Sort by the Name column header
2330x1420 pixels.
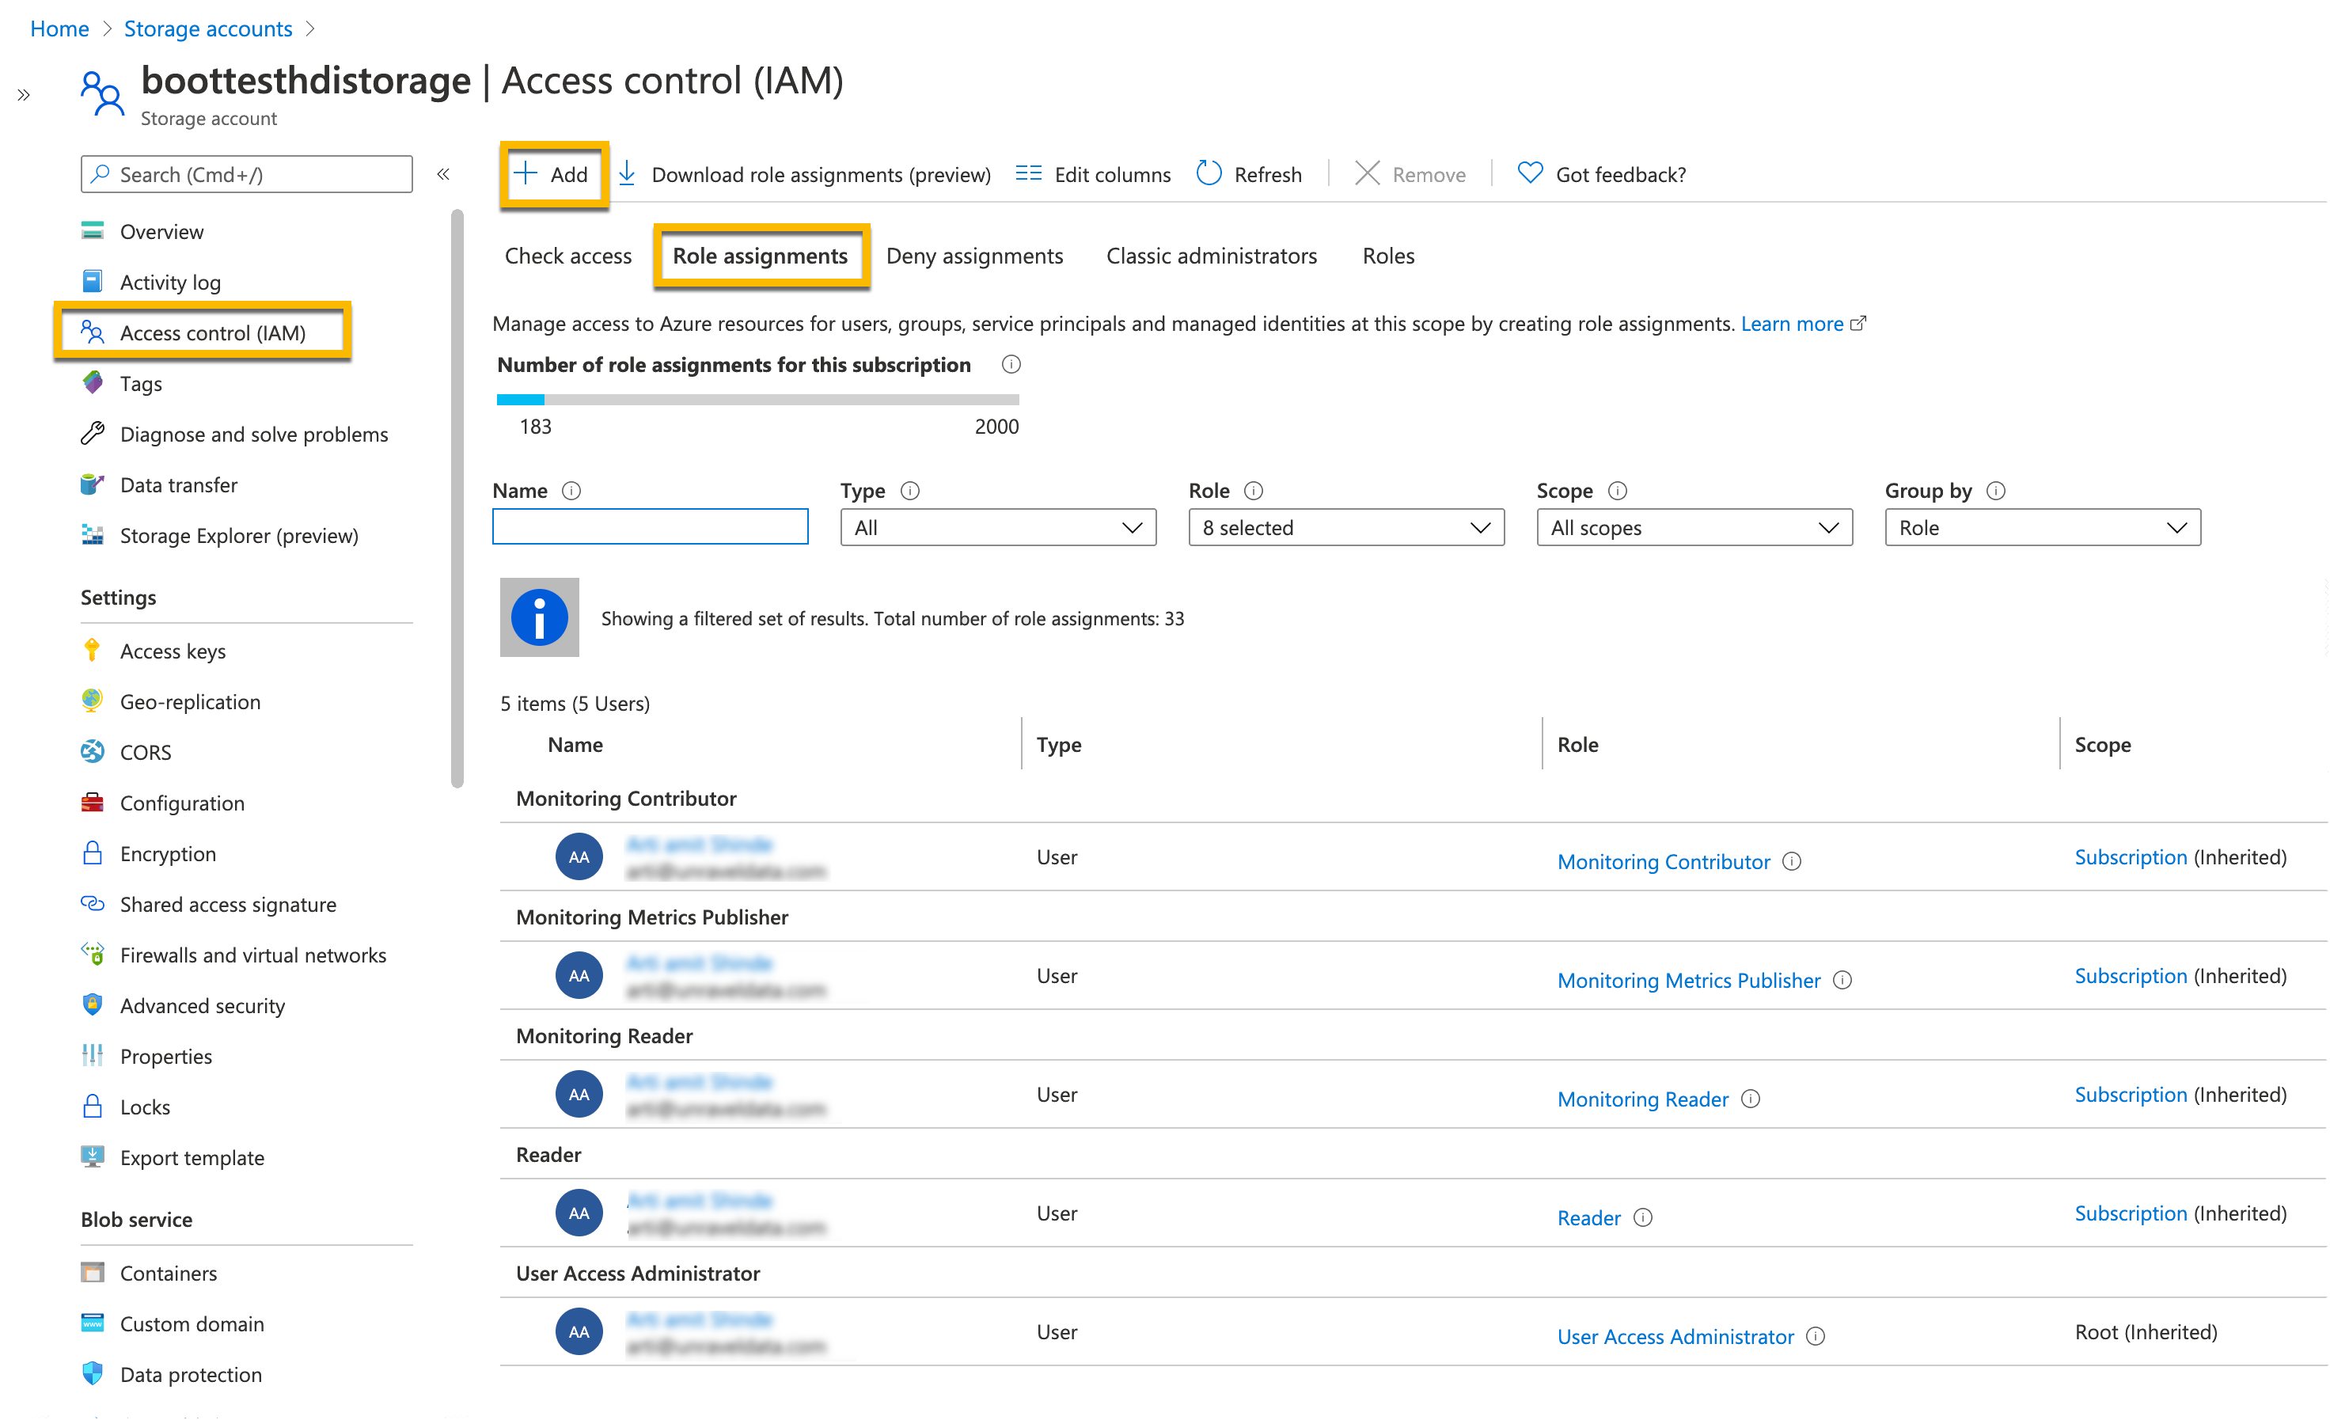pos(575,744)
